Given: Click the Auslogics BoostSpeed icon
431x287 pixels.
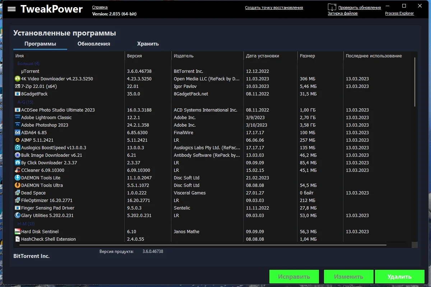Looking at the screenshot, I should (18, 147).
